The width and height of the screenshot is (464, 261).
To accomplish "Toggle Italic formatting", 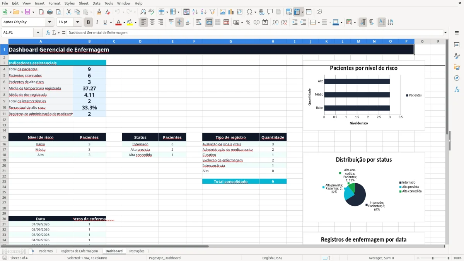I will pos(97,22).
